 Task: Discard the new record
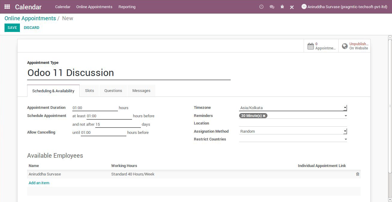click(32, 28)
